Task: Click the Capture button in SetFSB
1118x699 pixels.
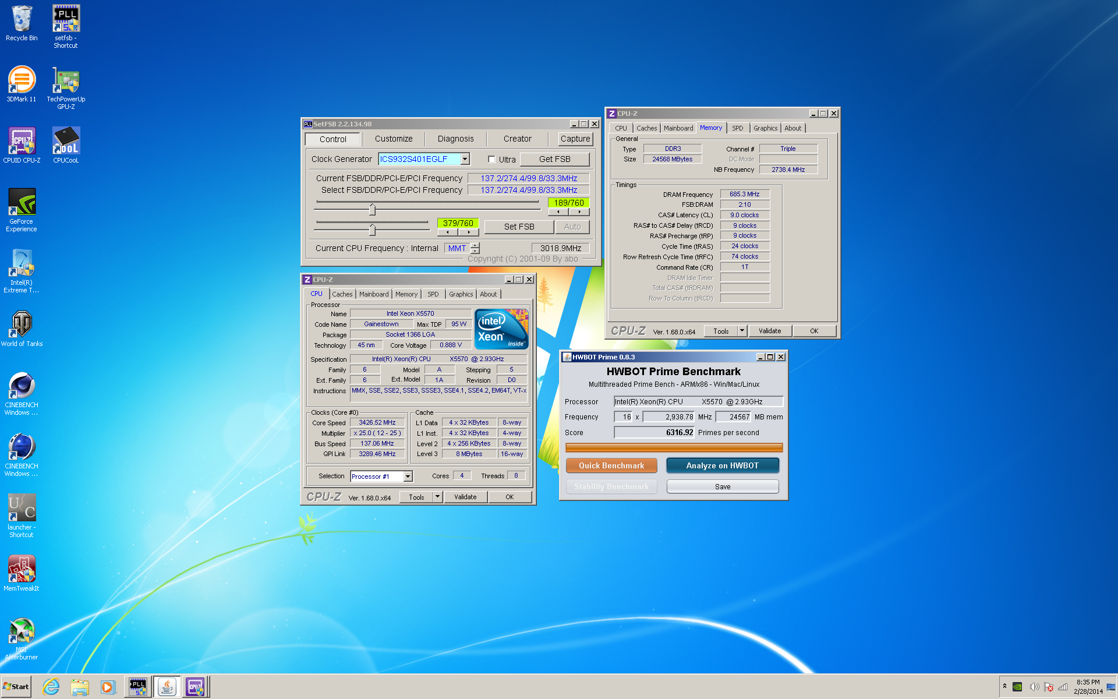Action: point(575,139)
